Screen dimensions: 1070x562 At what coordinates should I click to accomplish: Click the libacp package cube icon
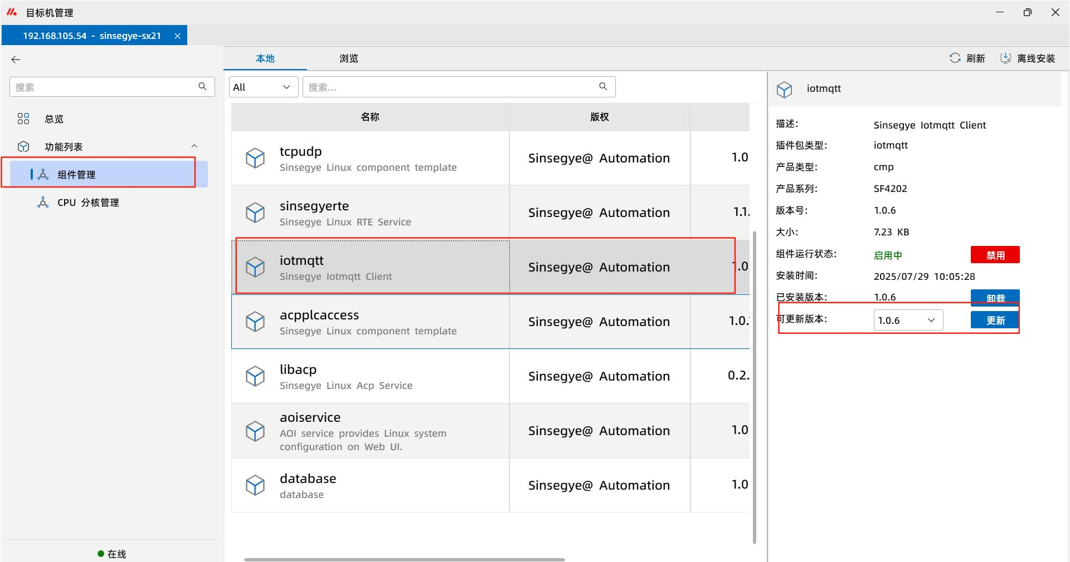click(255, 376)
